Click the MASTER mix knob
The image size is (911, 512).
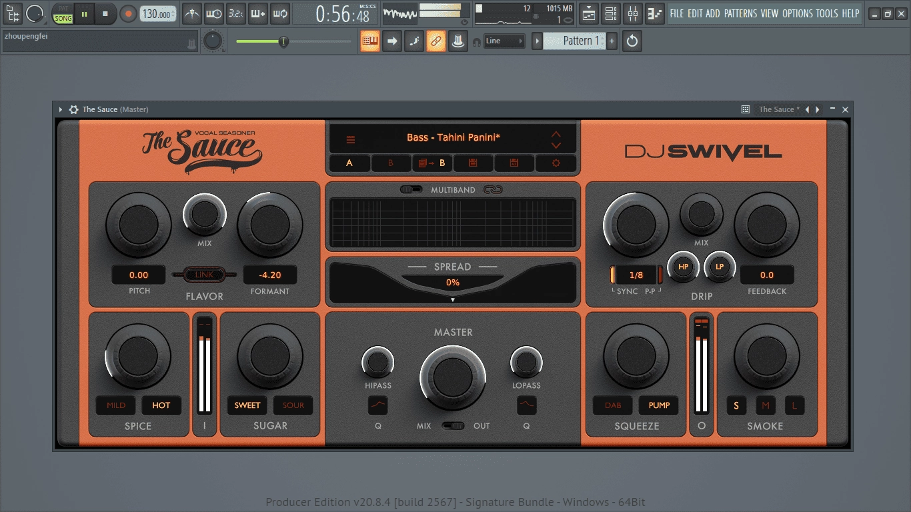point(453,378)
